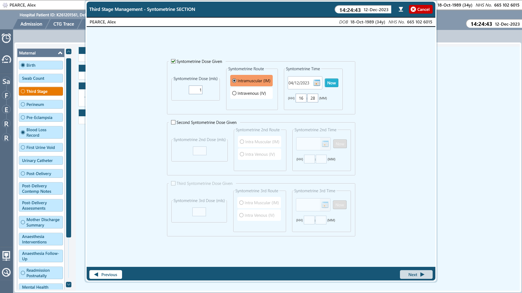Open Anaesthesia Interventions

tap(41, 239)
